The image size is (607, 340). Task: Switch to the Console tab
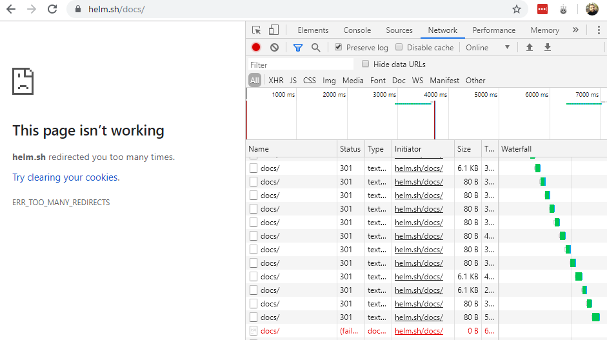tap(357, 30)
